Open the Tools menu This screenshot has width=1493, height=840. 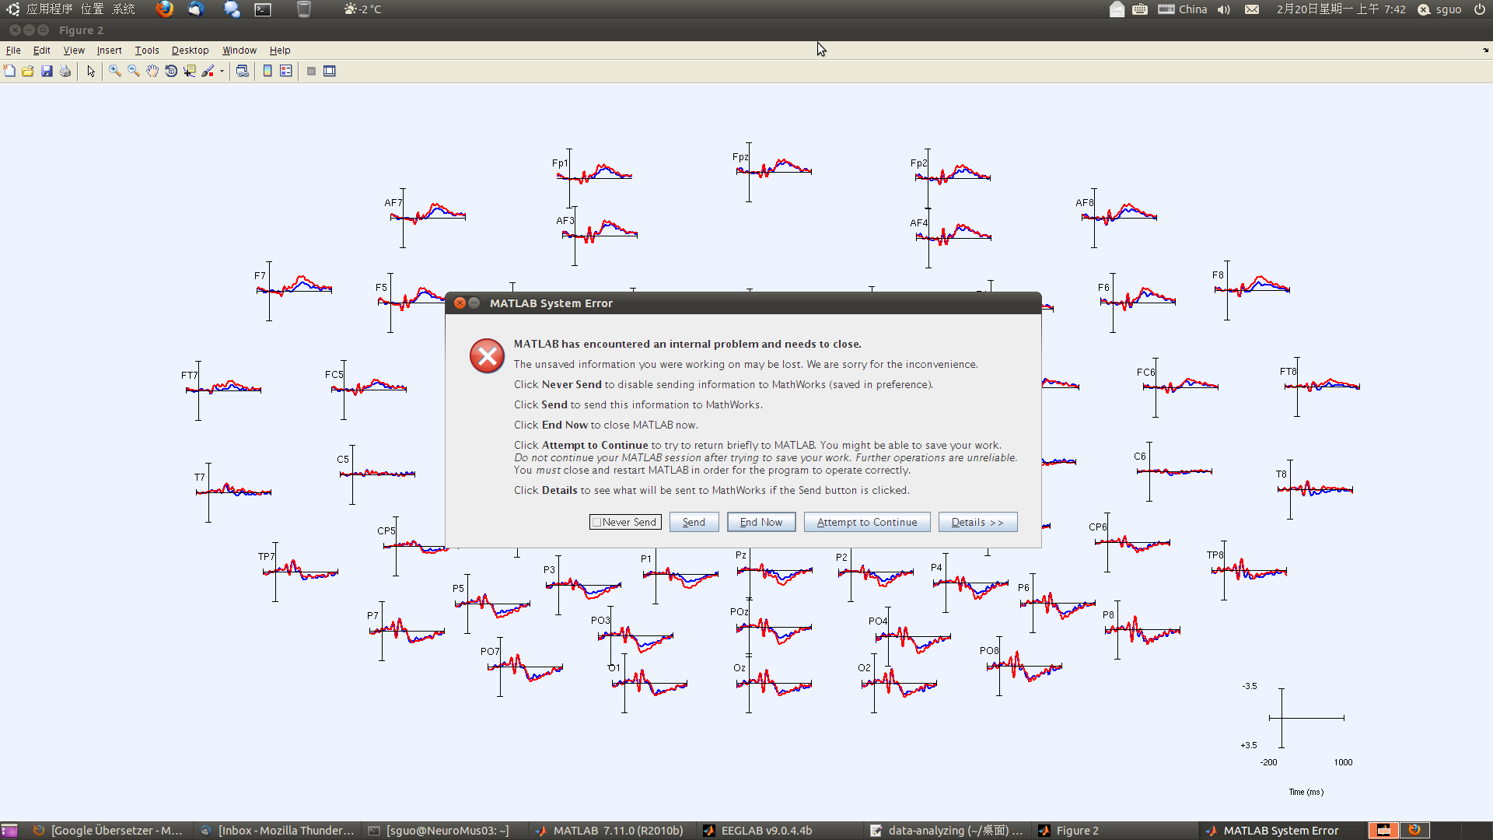[147, 50]
